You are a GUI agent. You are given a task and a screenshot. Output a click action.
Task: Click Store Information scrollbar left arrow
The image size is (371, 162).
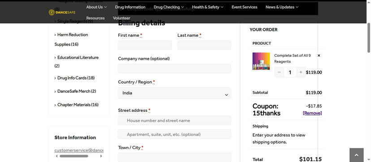pos(56,156)
